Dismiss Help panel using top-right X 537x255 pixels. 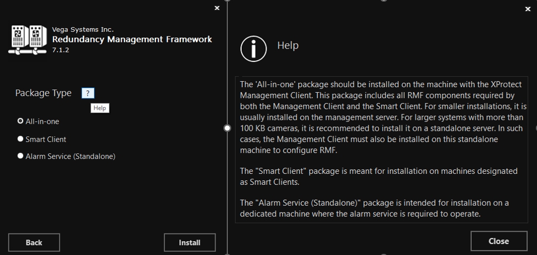[527, 9]
